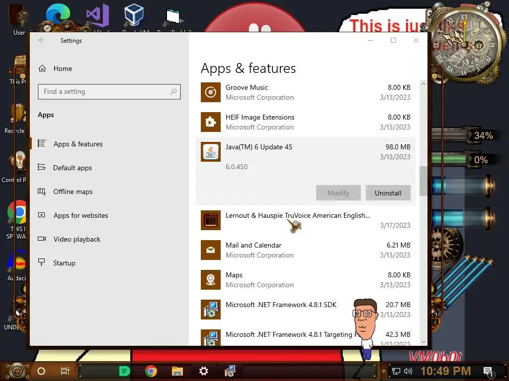Click the scroll up arrow of apps list
The image size is (509, 381).
(424, 84)
